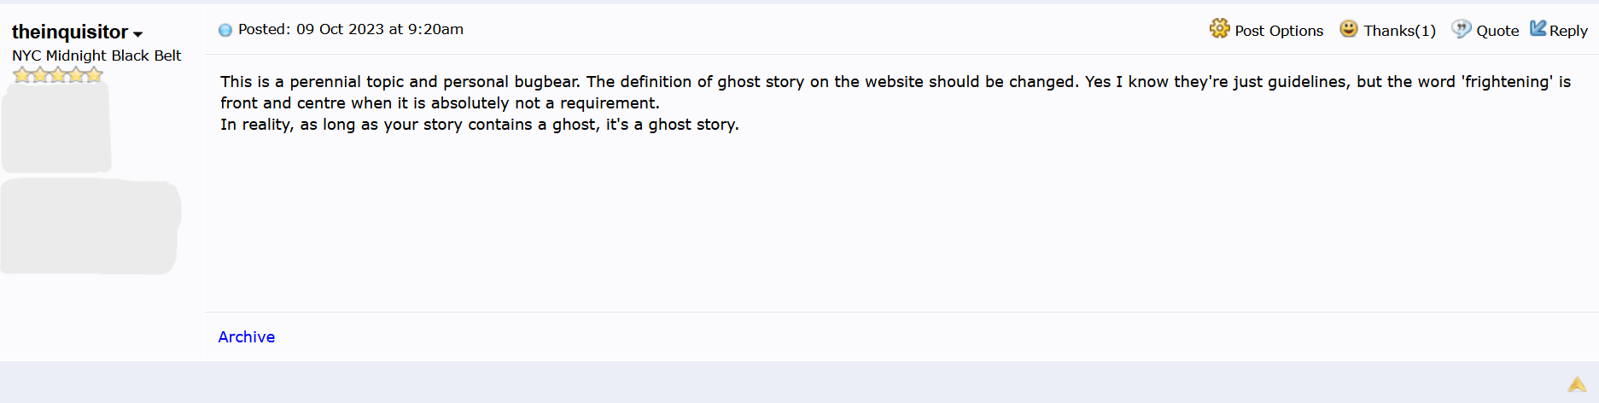This screenshot has height=403, width=1599.
Task: Click the Reply pencil icon
Action: tap(1538, 29)
